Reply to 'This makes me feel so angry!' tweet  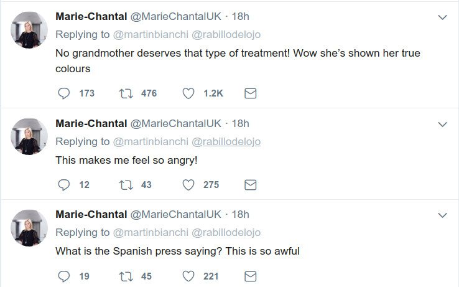tap(63, 185)
